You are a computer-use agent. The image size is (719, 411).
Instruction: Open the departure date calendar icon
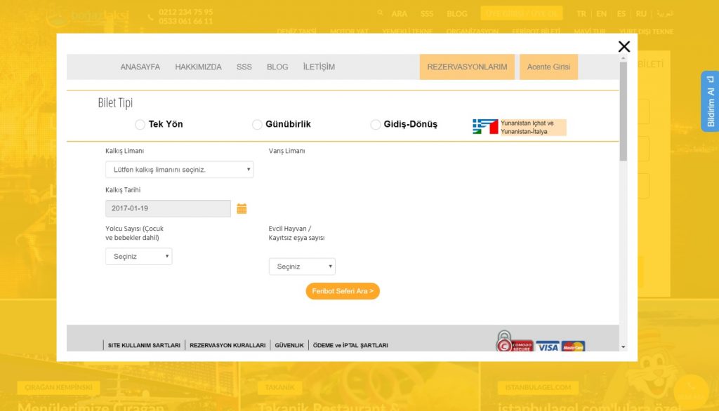click(242, 208)
